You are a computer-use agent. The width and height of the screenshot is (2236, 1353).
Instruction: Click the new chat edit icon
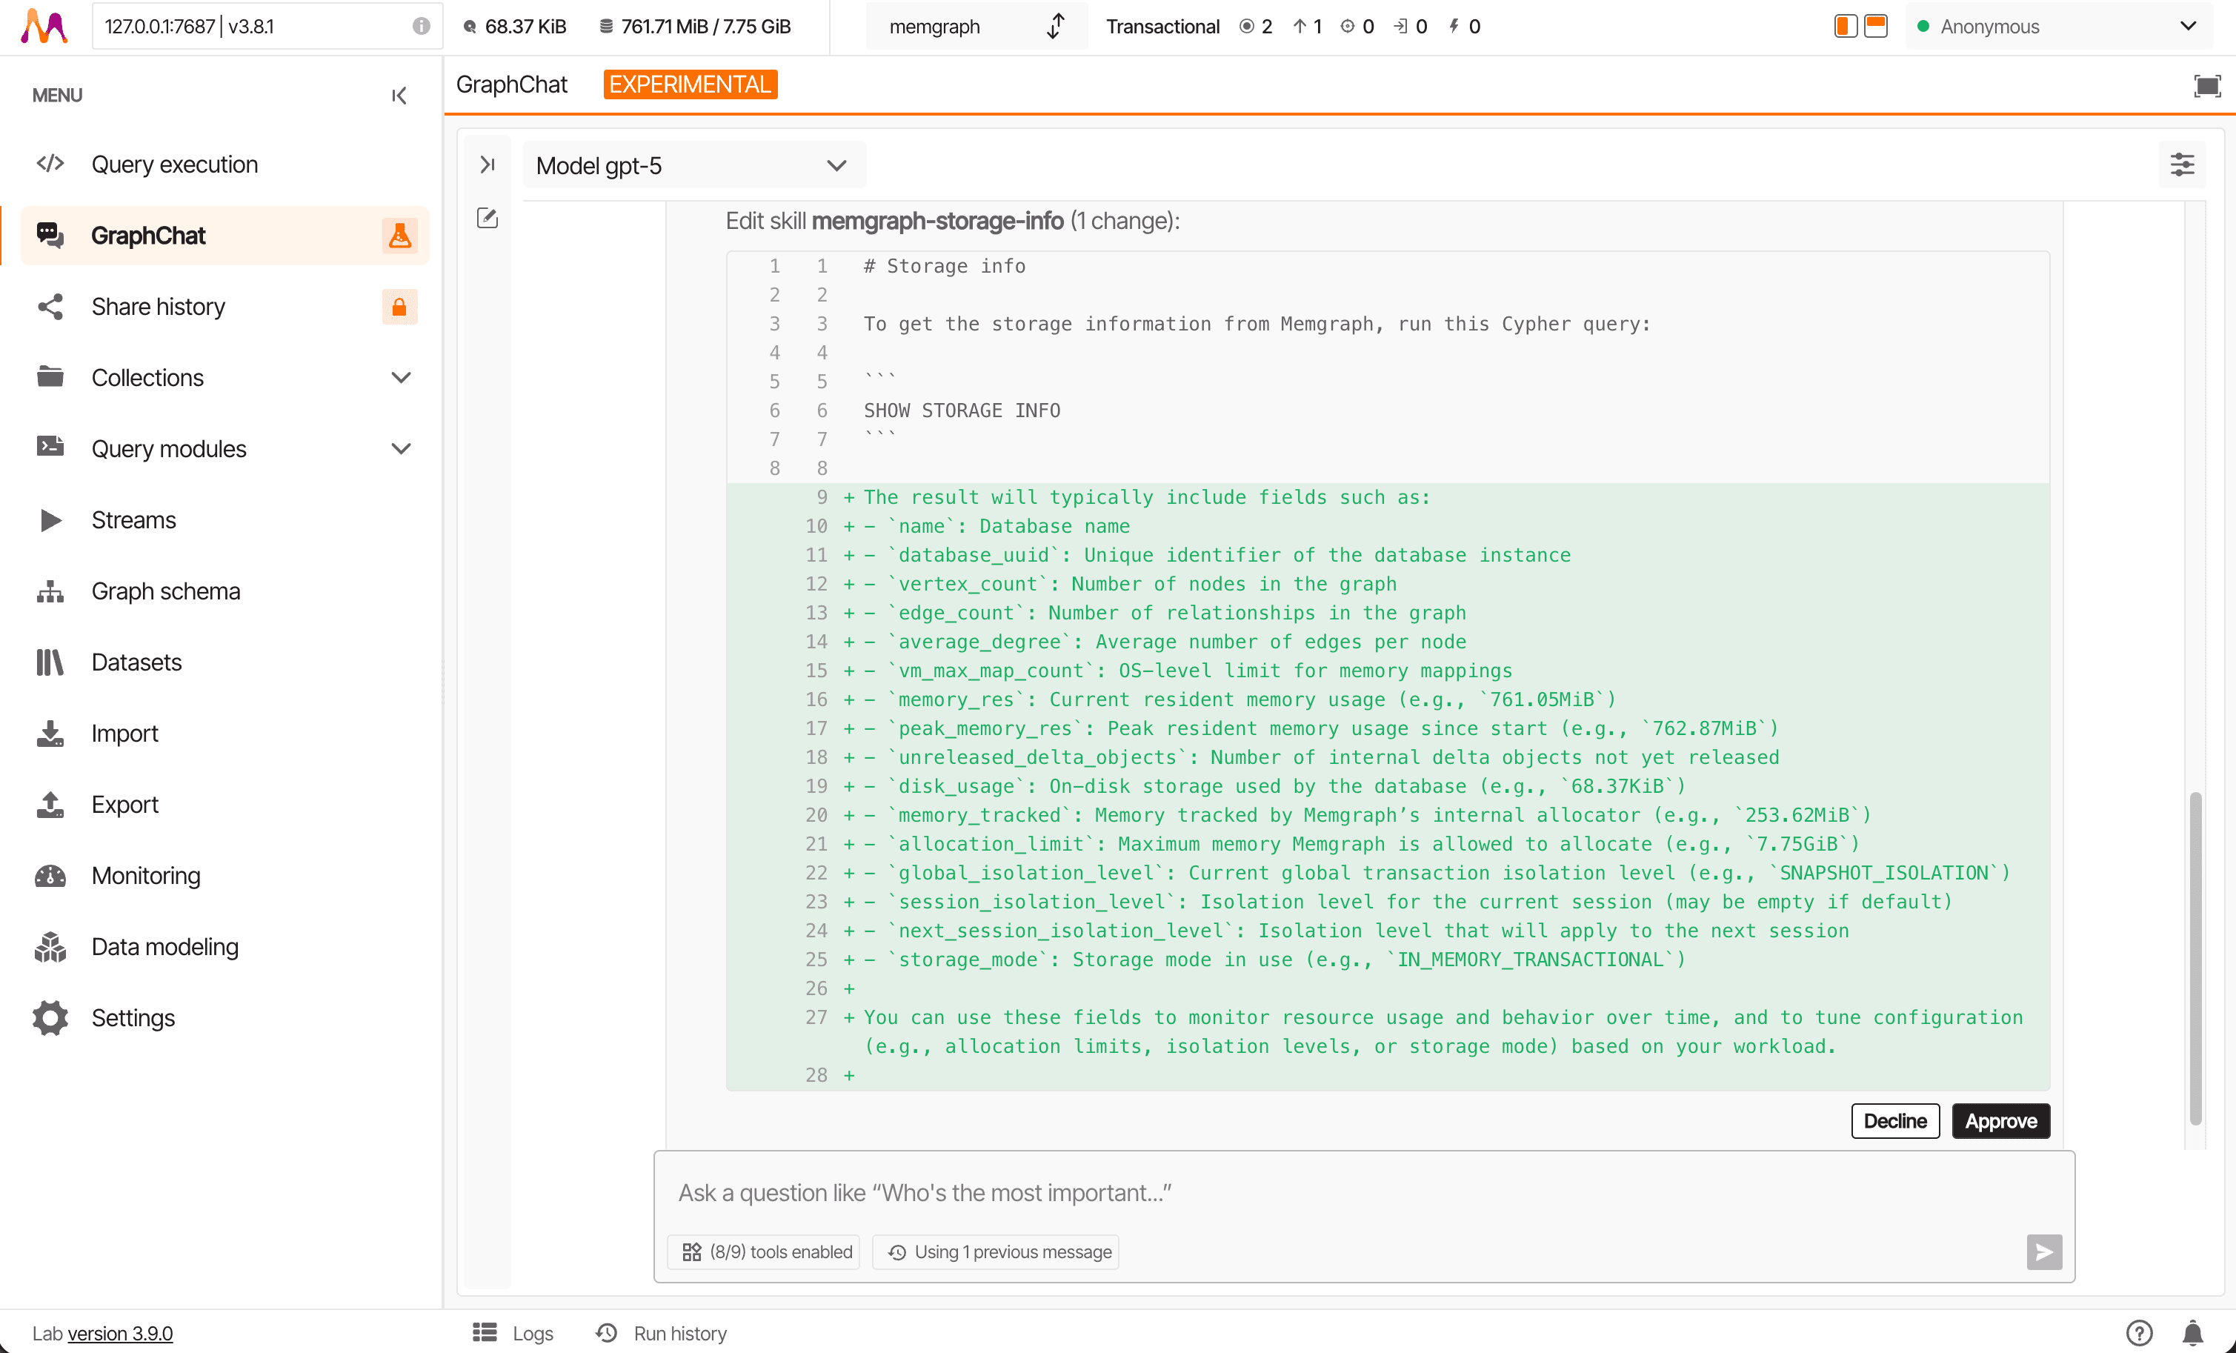488,218
